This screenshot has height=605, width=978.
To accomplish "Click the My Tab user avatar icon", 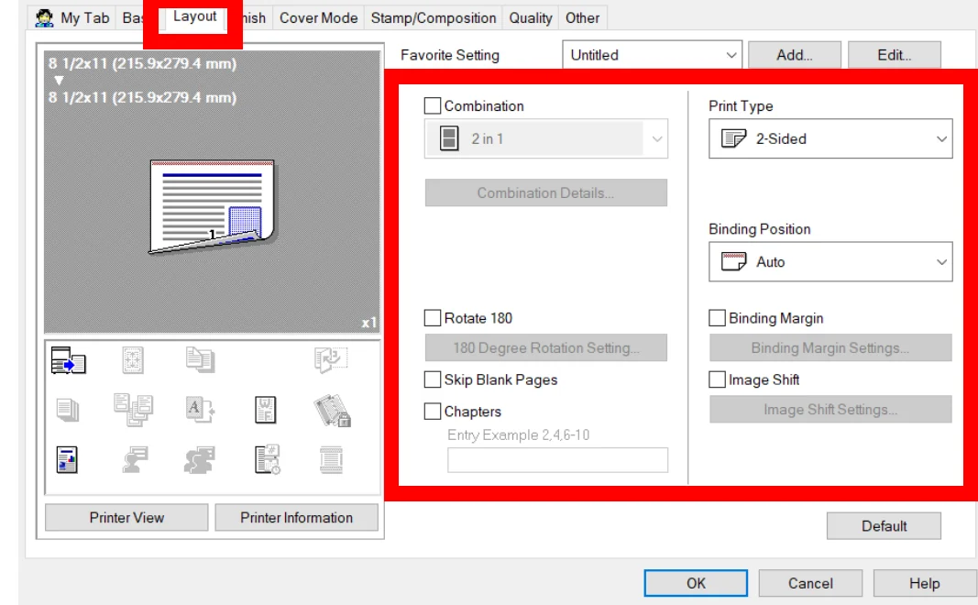I will (44, 18).
